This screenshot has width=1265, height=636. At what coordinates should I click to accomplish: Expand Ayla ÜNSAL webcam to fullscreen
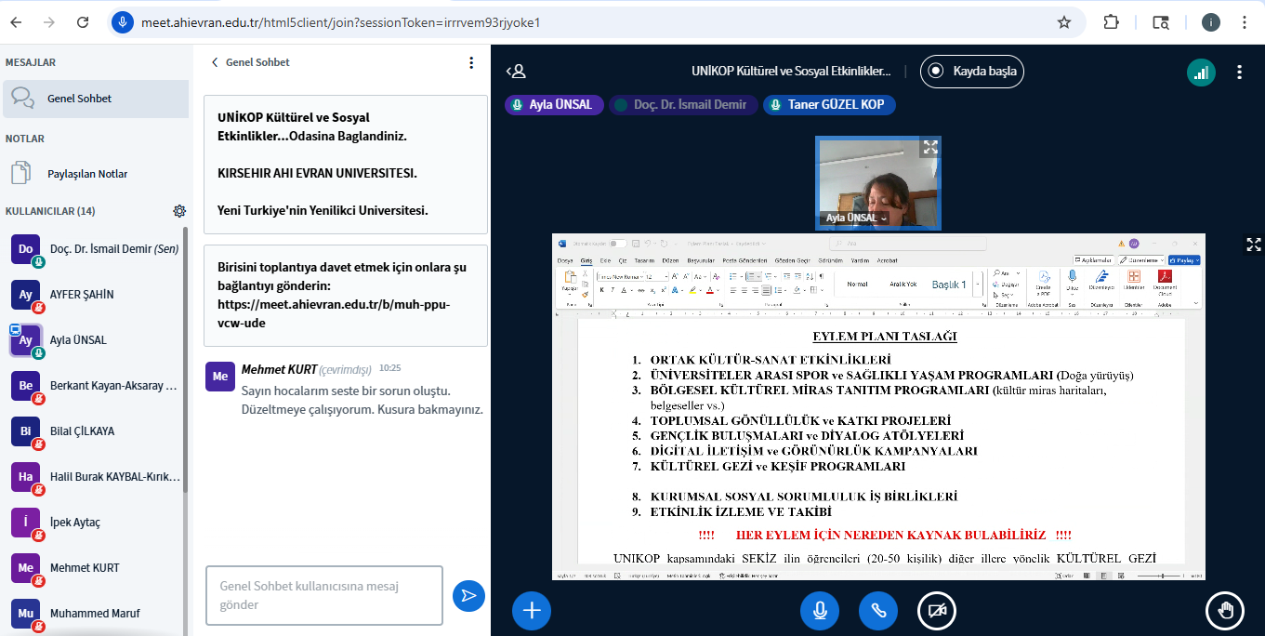[x=929, y=148]
